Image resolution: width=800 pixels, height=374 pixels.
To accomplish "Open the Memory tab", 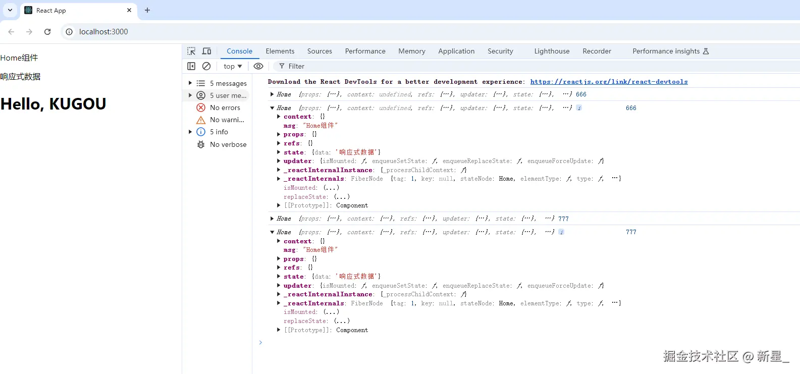I will [x=411, y=51].
